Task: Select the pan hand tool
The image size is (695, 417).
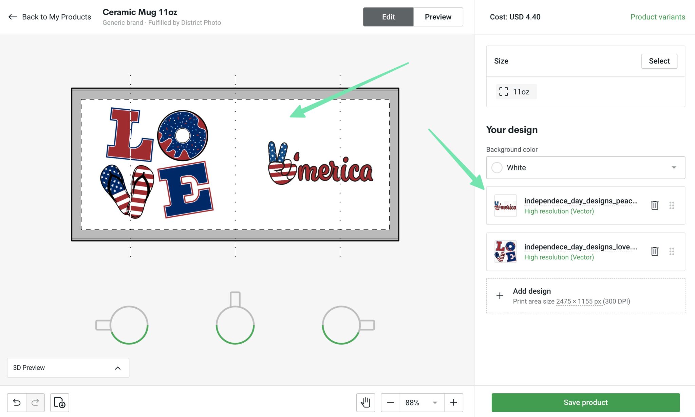Action: [x=365, y=402]
